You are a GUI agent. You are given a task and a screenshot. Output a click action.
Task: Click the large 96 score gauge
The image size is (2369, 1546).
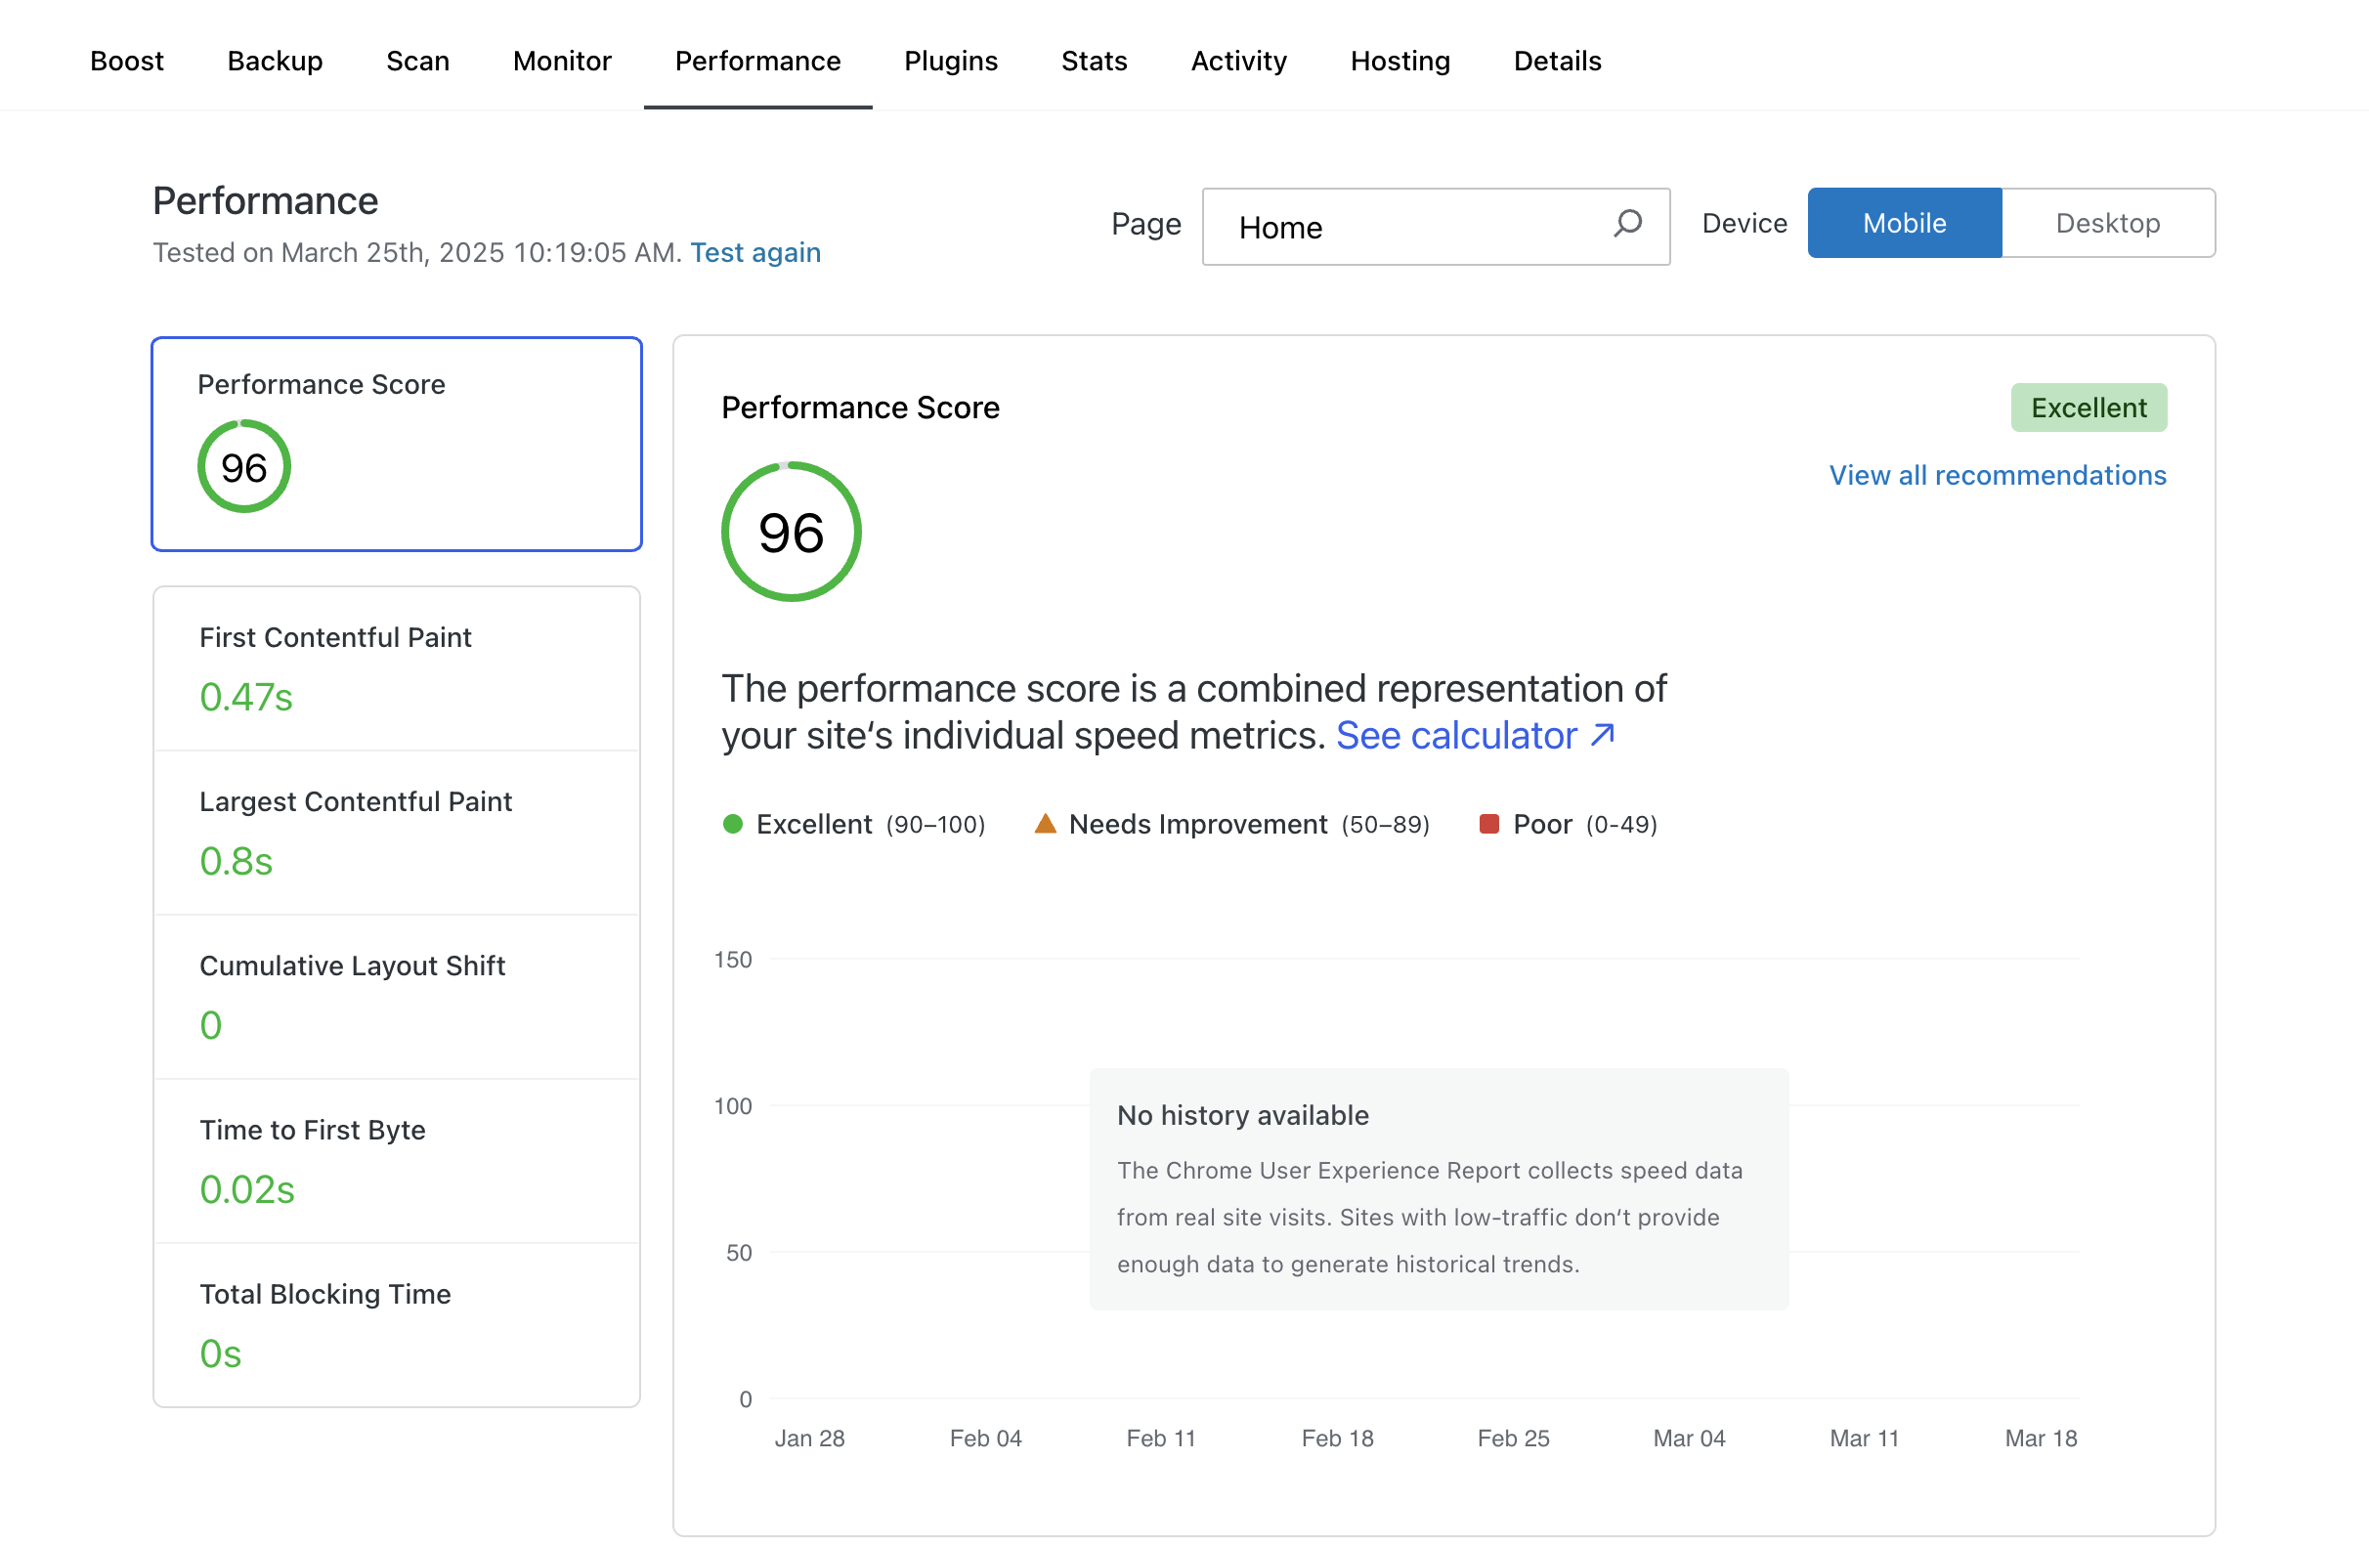point(791,532)
